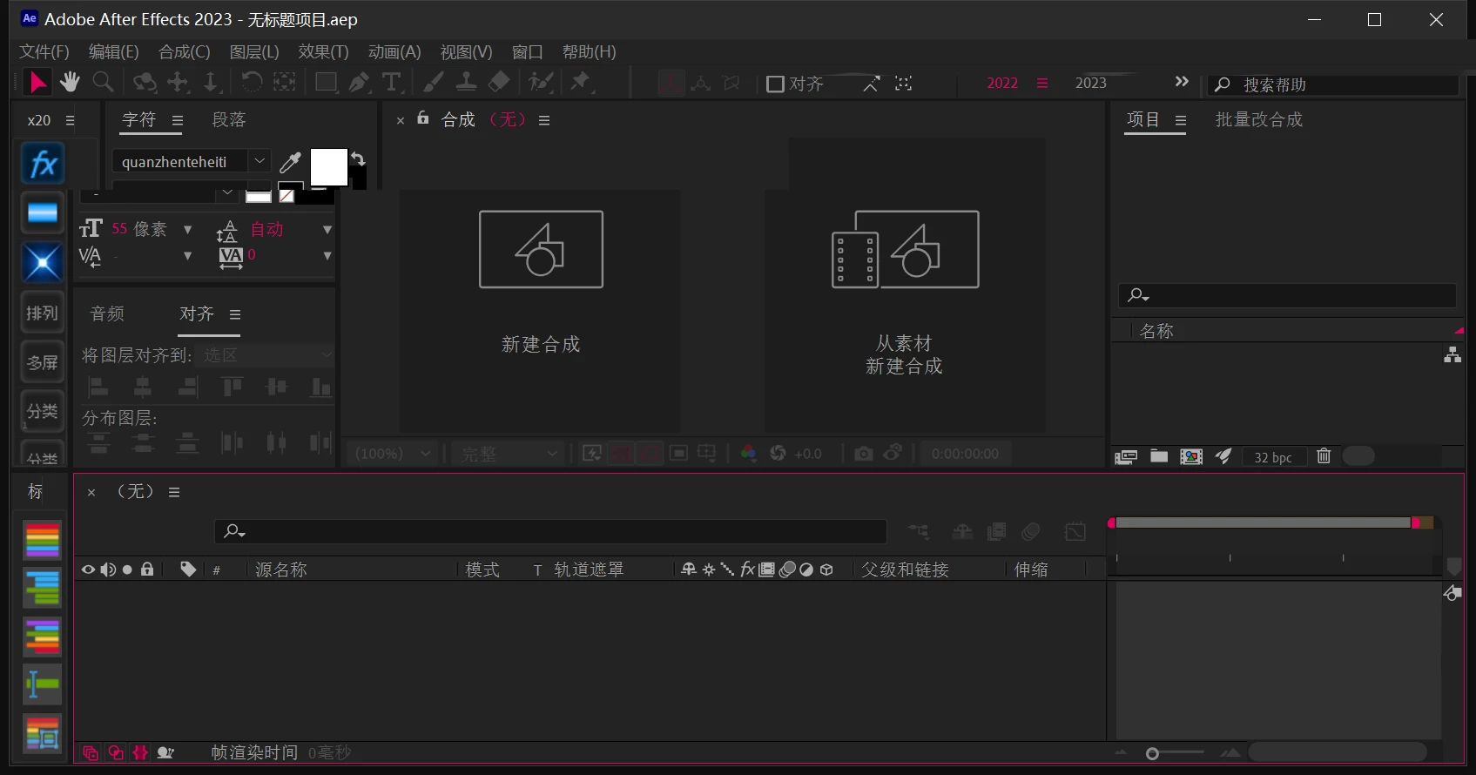1476x775 pixels.
Task: Switch to the 音频 tab
Action: (x=107, y=313)
